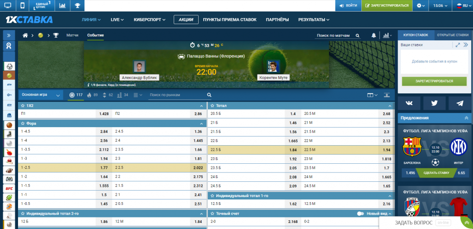Open the mobile phone apps icon

click(x=22, y=6)
